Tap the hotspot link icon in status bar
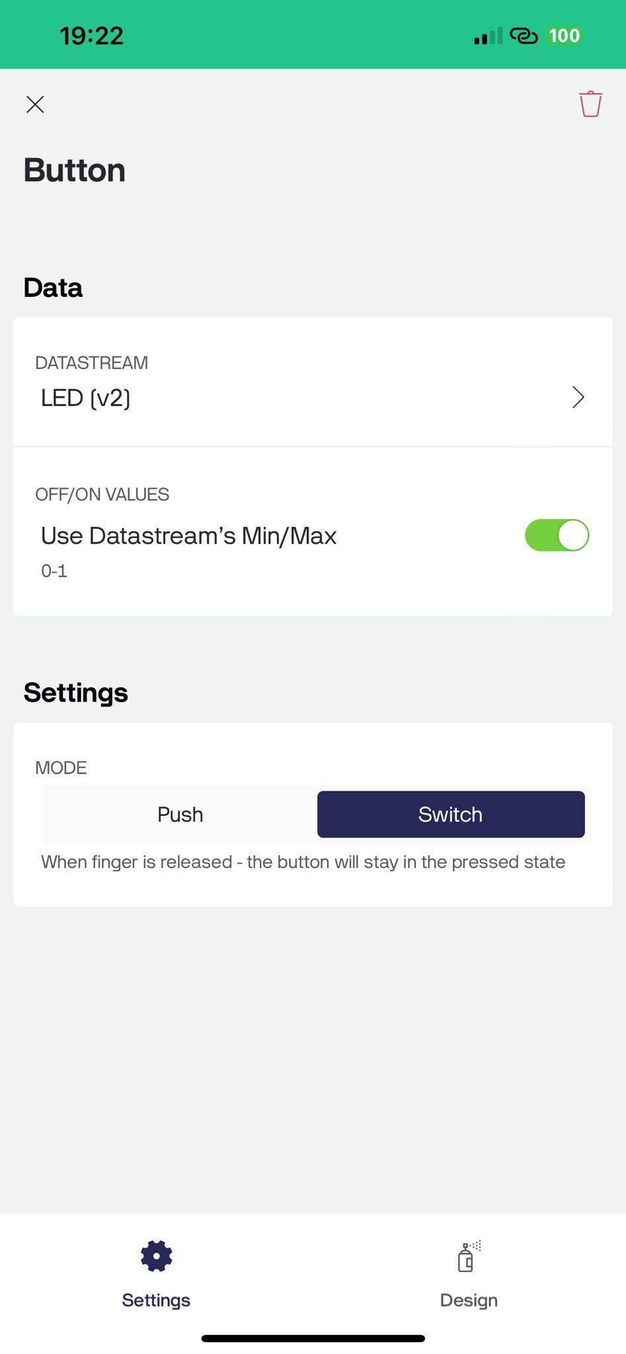Image resolution: width=626 pixels, height=1354 pixels. tap(524, 36)
